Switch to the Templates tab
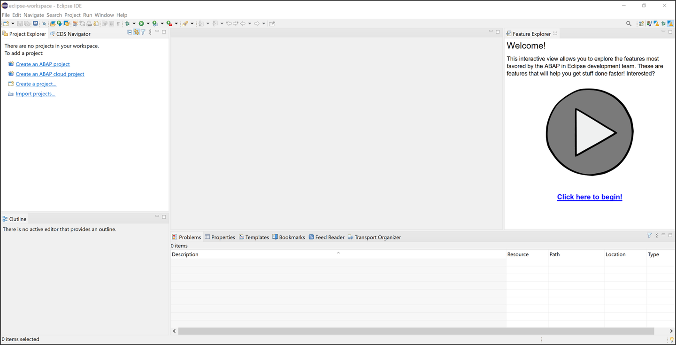Screen dimensions: 676x345 [x=254, y=237]
